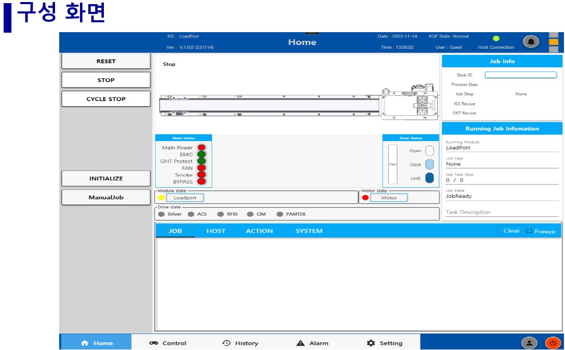Click the green EMO status light
The height and width of the screenshot is (350, 565).
pos(201,155)
